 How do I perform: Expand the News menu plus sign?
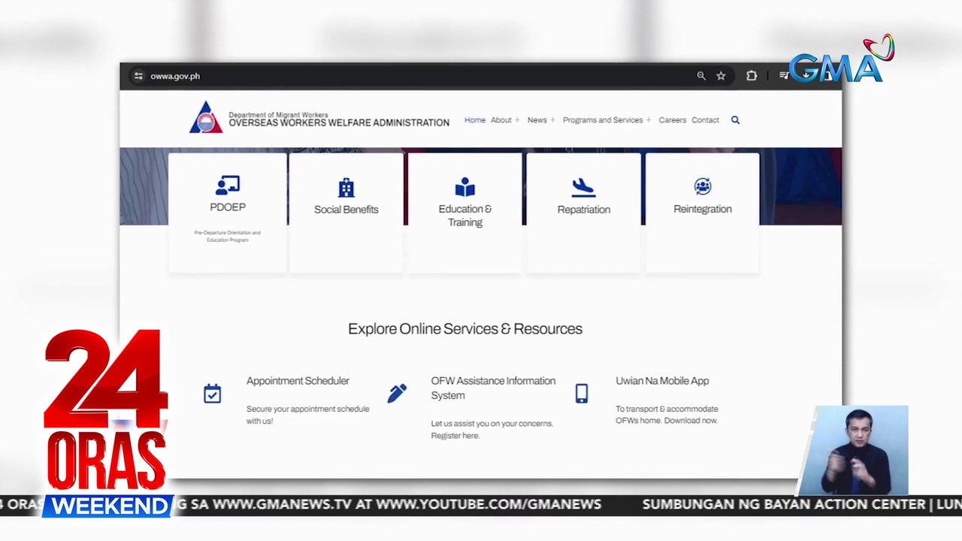552,120
